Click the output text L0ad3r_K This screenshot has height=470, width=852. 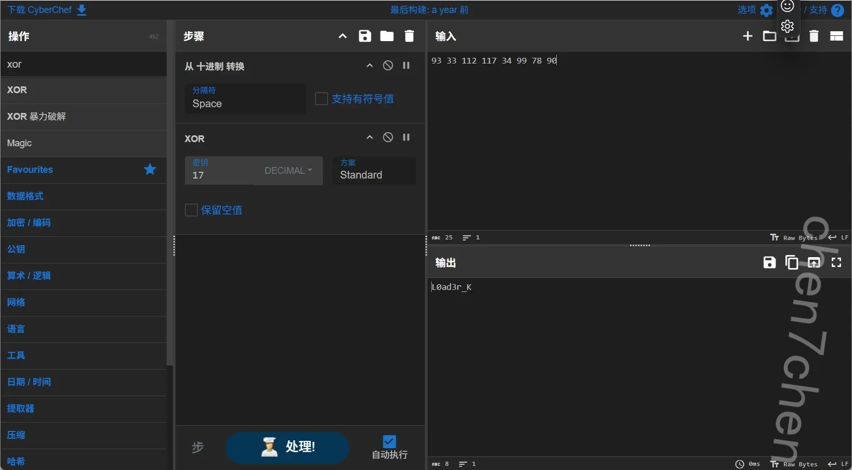click(x=452, y=287)
